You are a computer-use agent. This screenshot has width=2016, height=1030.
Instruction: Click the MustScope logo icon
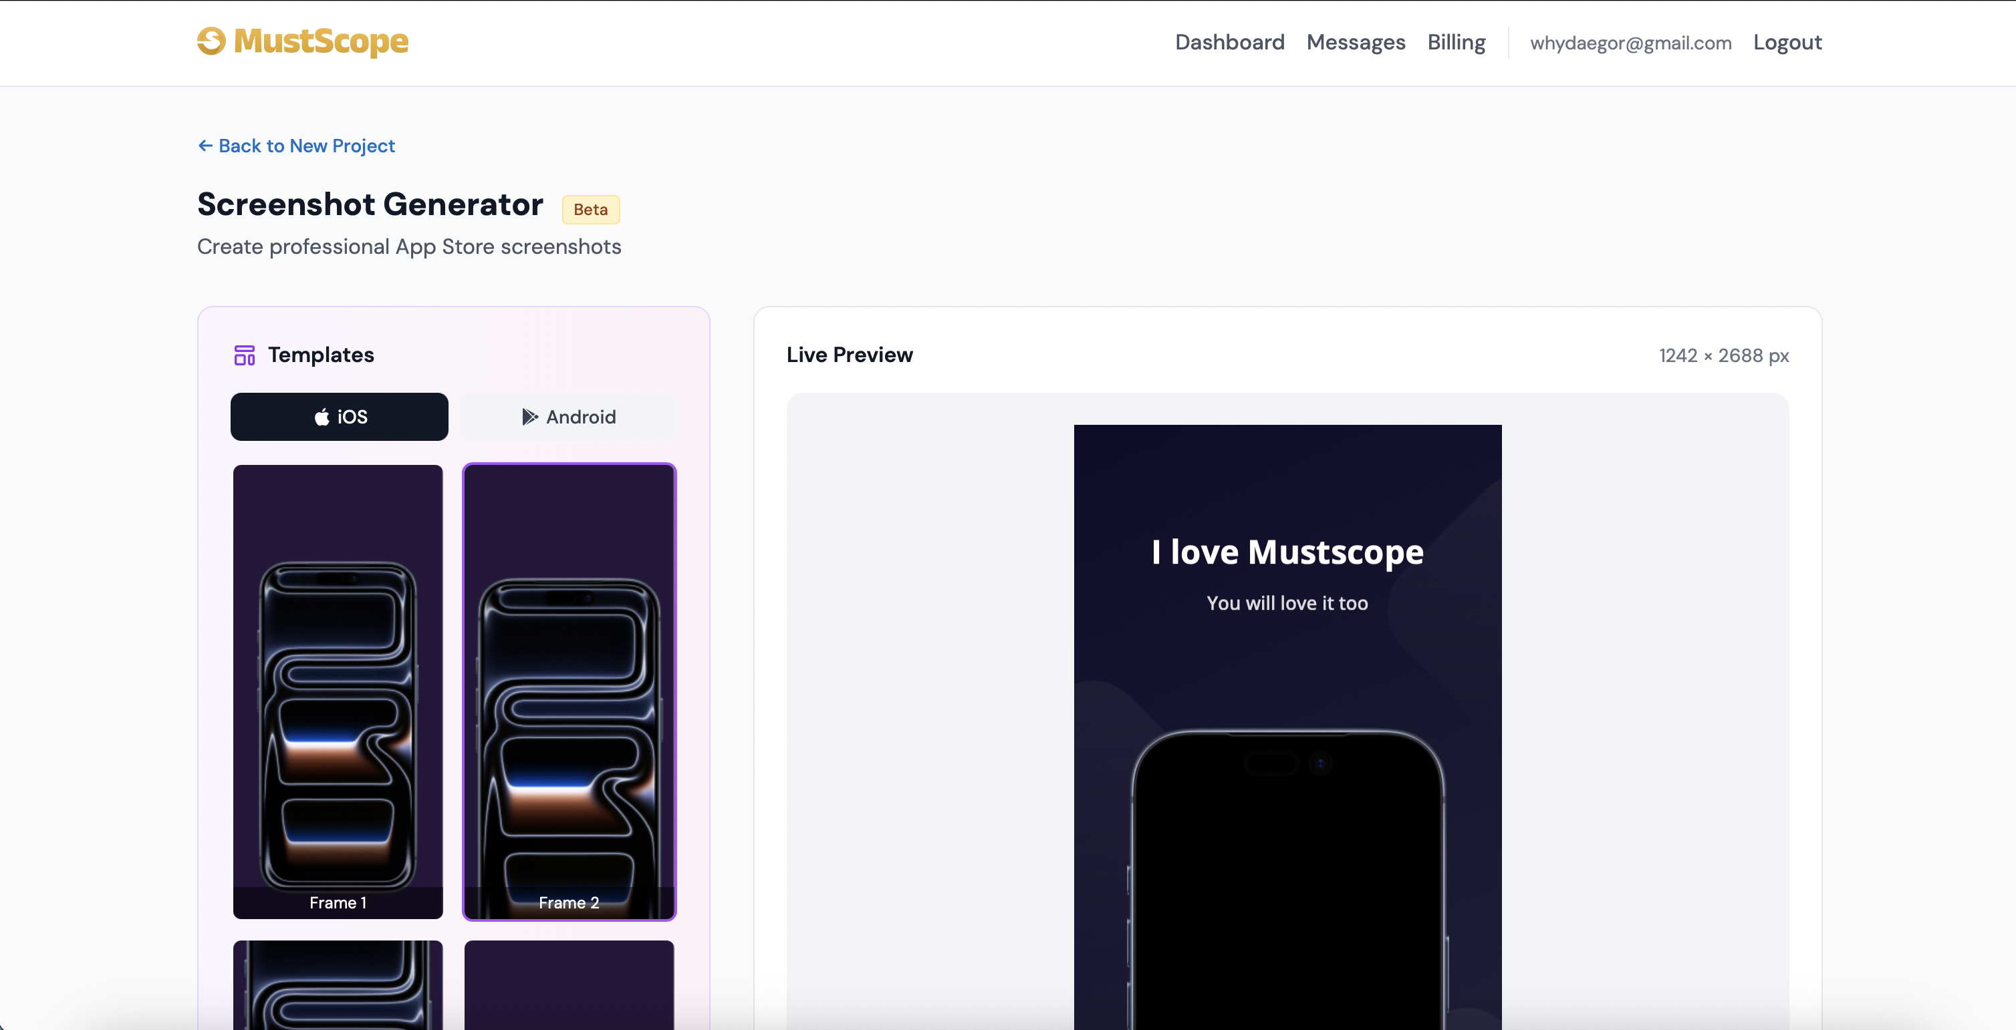[211, 41]
